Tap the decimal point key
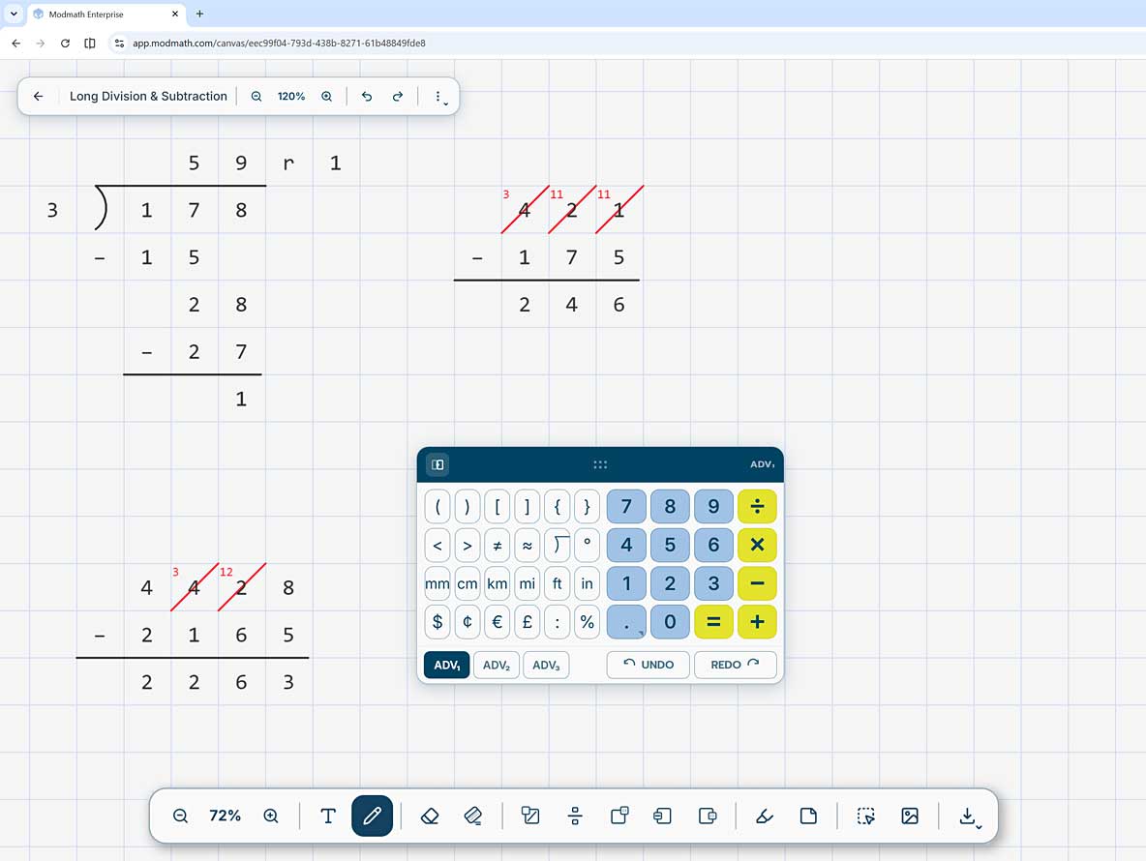This screenshot has width=1146, height=861. tap(626, 621)
